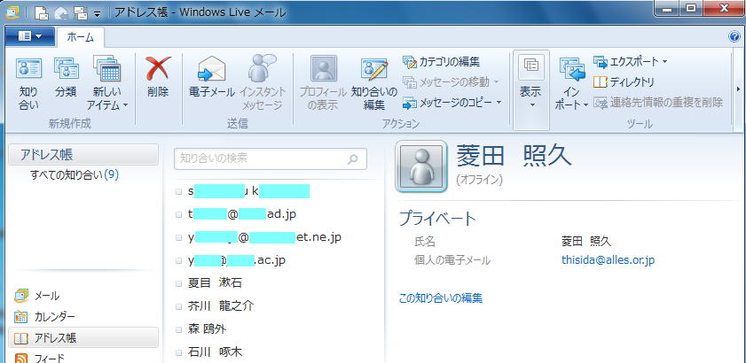Click the email link thisida@alles.or.jp
The width and height of the screenshot is (746, 363).
coord(608,260)
